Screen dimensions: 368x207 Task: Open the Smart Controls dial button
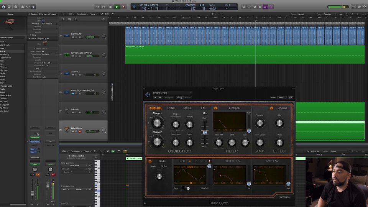22,7
